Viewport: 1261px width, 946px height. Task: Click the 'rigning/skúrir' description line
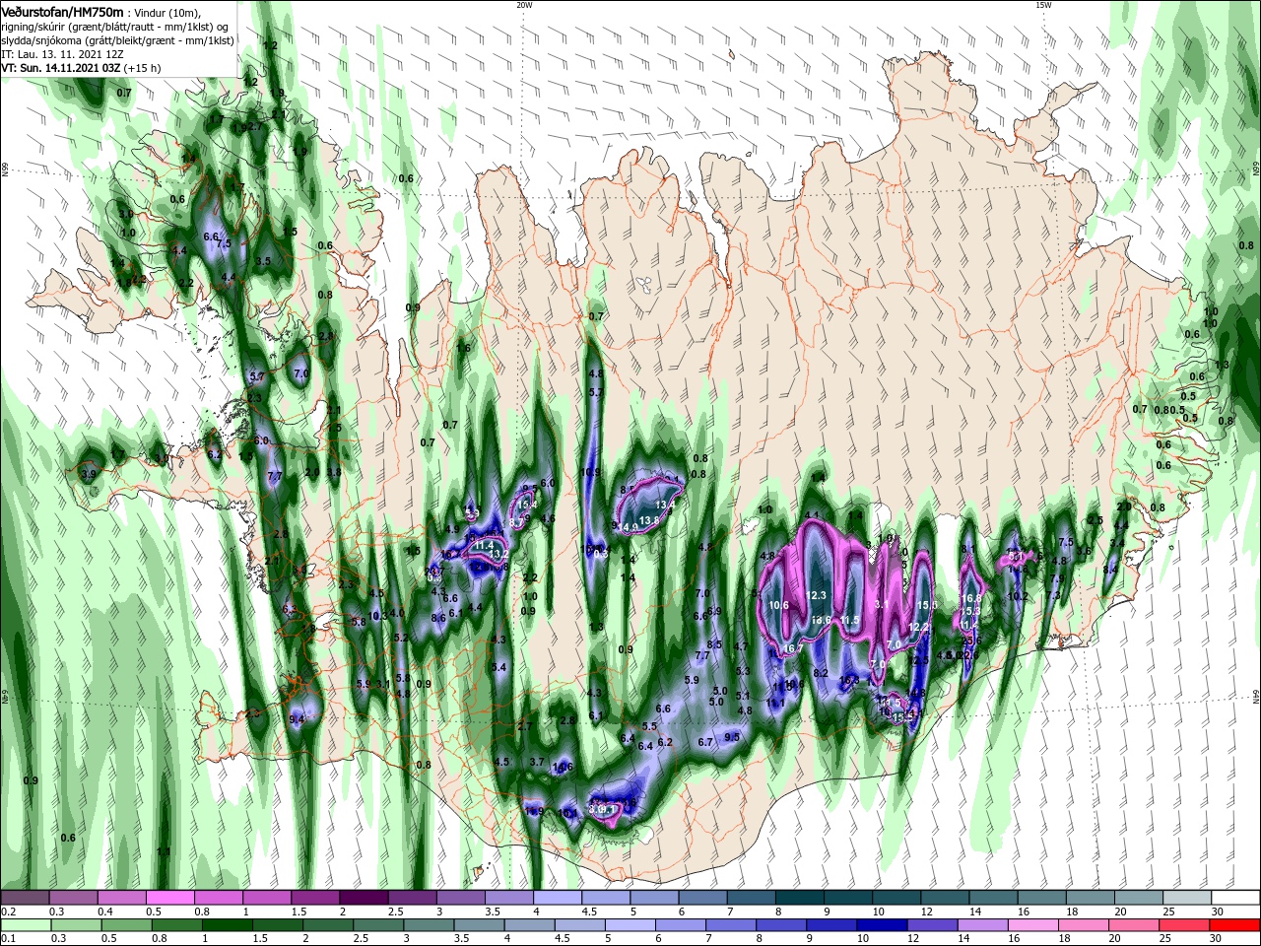(116, 27)
